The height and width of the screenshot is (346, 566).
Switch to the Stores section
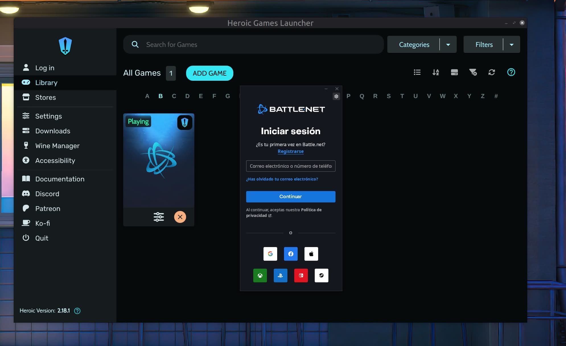click(46, 97)
